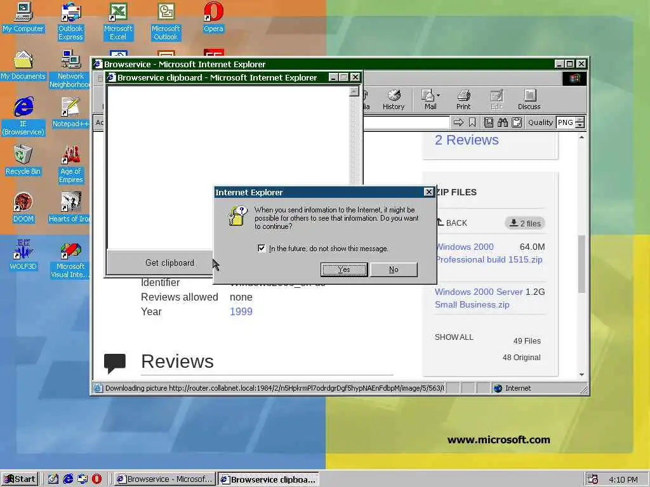Select the My Documents desktop icon
650x487 pixels.
point(23,65)
